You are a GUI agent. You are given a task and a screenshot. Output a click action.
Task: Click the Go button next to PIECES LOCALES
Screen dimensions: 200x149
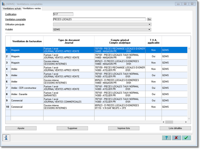pos(149,19)
